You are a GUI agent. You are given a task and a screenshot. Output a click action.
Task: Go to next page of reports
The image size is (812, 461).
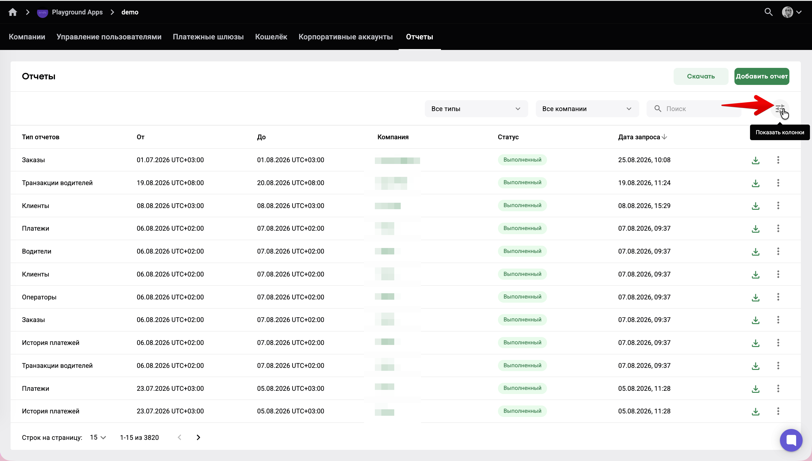click(x=198, y=437)
